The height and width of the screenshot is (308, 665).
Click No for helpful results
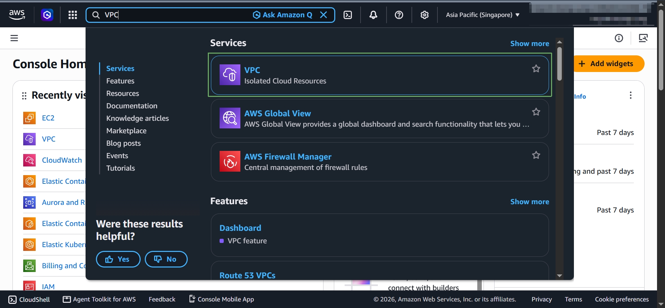[166, 259]
